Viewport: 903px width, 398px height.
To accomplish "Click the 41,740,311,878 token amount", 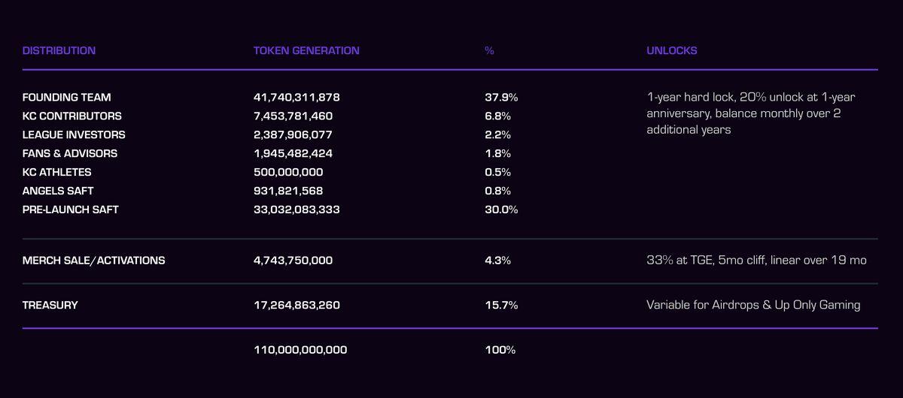I will click(296, 98).
